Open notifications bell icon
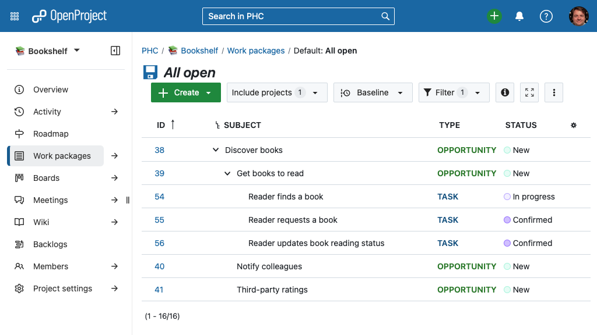This screenshot has height=335, width=597. click(x=519, y=16)
